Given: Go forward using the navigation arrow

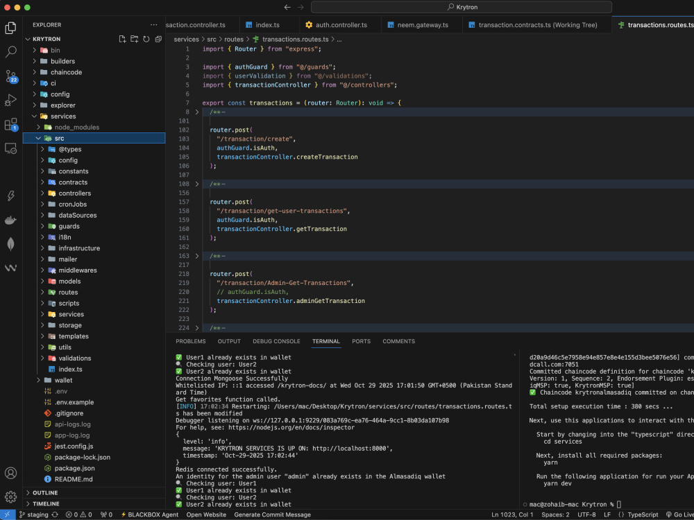Looking at the screenshot, I should click(301, 7).
